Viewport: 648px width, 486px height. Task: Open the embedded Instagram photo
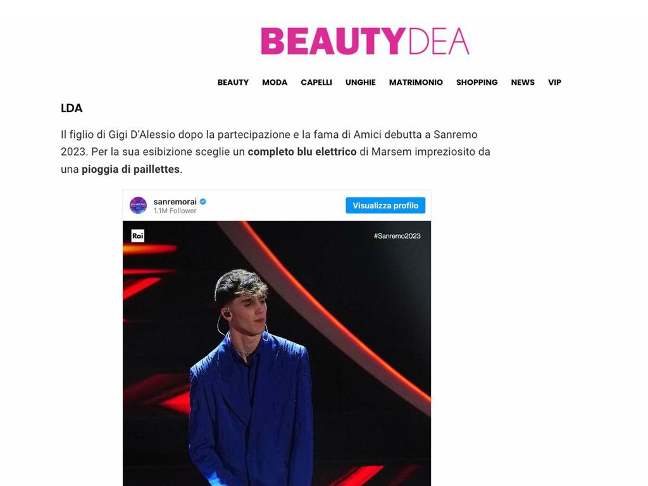[277, 353]
